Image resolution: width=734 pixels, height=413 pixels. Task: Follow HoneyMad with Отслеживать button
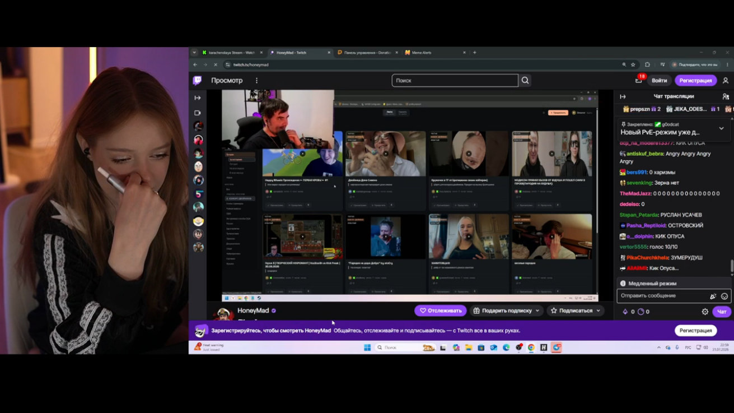click(440, 310)
